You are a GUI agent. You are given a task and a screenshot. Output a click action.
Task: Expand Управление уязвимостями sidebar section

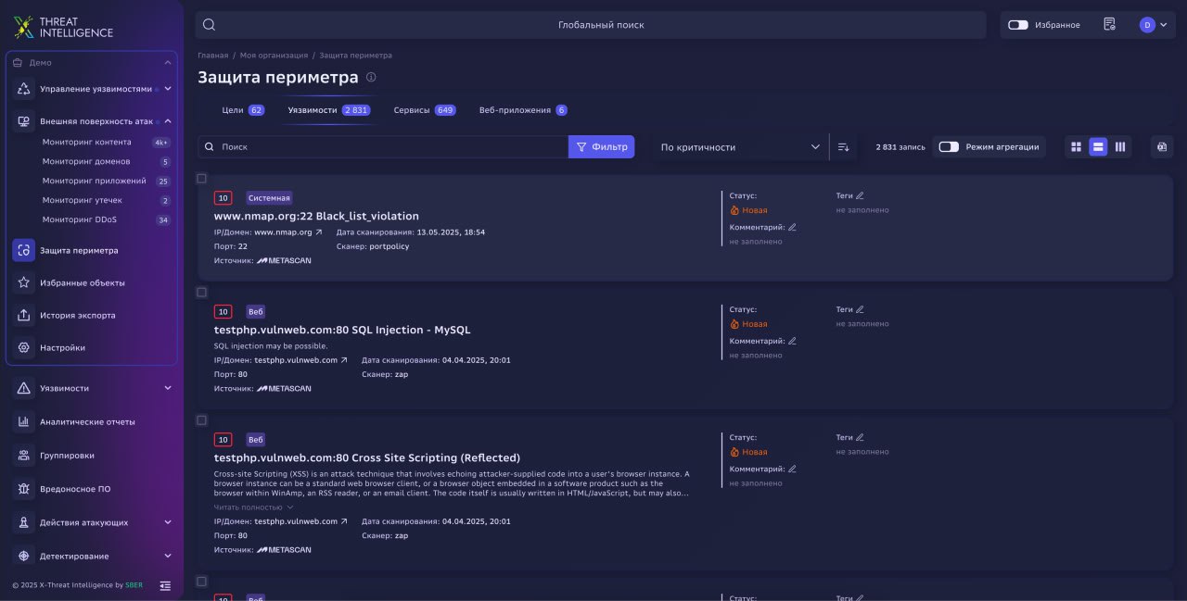click(168, 89)
